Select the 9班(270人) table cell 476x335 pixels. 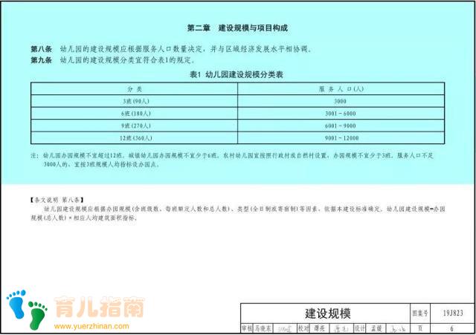click(x=135, y=126)
